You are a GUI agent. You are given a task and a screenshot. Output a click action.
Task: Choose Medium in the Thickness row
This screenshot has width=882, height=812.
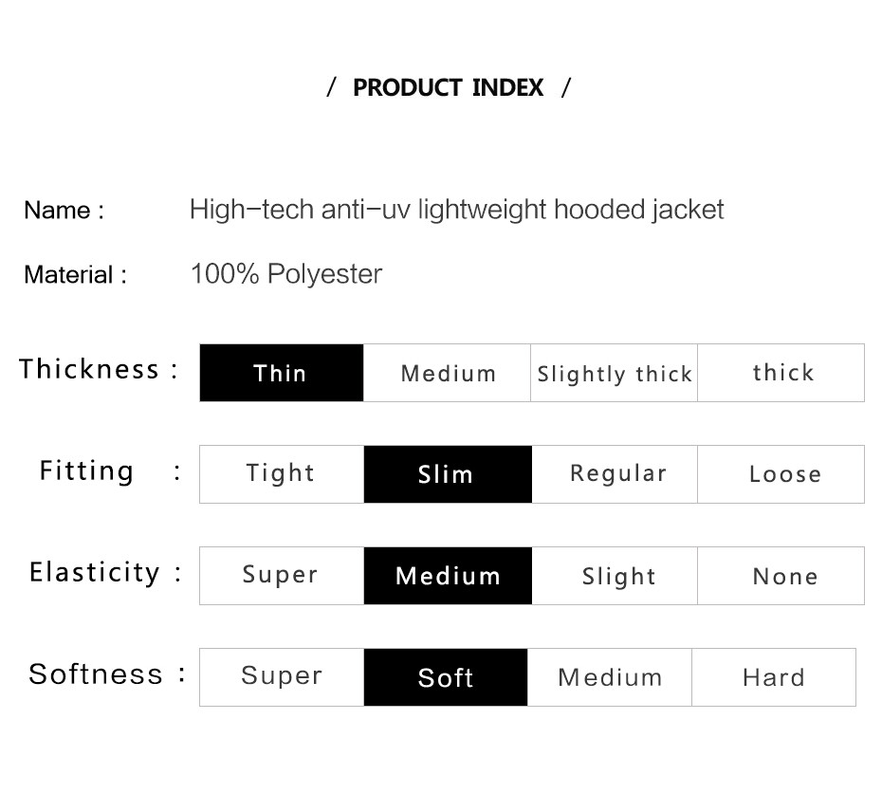point(448,373)
